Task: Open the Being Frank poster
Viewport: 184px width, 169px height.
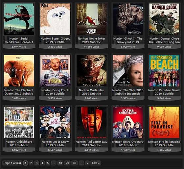Action: [x=55, y=71]
